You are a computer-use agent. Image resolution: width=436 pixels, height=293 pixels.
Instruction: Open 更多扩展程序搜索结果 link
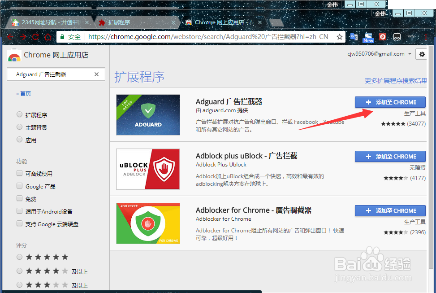coord(396,81)
